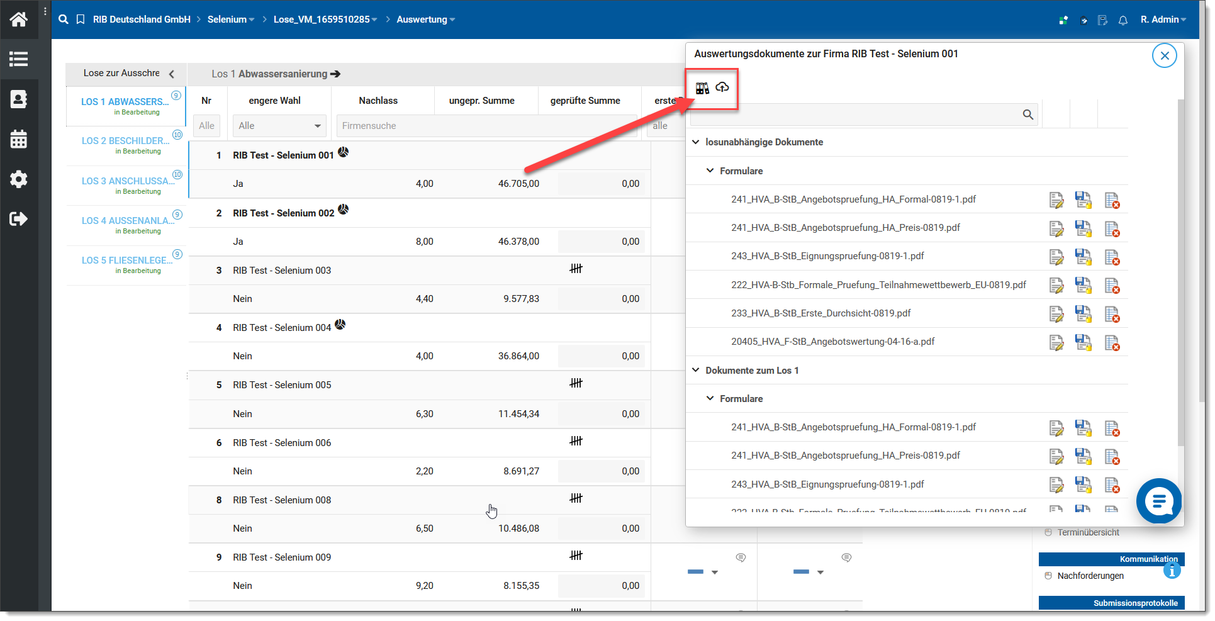Image resolution: width=1215 pixels, height=621 pixels.
Task: Collapse losunabhängige Dokumente section
Action: [x=695, y=142]
